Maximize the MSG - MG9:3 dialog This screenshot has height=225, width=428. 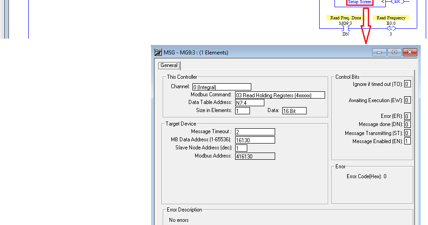tap(394, 52)
